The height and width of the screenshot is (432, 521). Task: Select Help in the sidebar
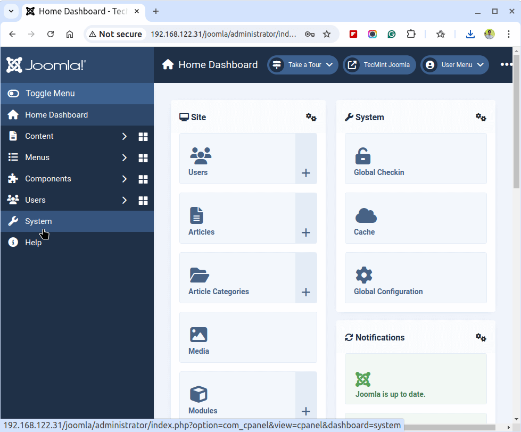33,243
